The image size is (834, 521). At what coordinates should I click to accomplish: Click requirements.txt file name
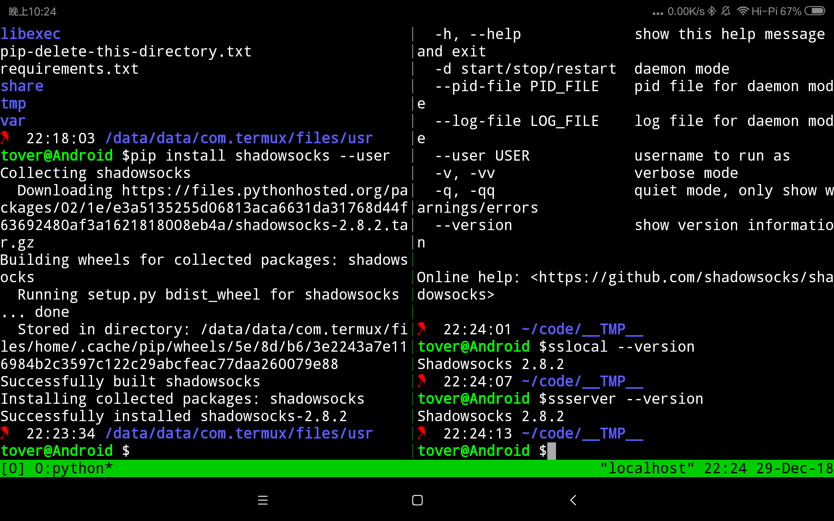click(x=69, y=69)
